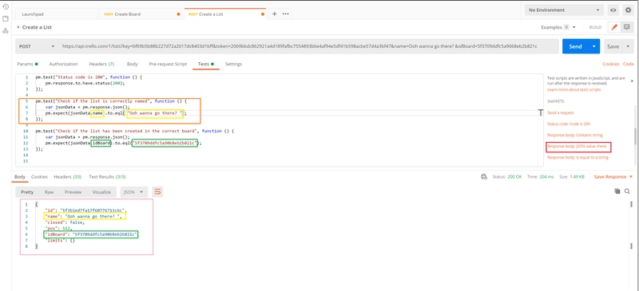Open the Save Response dropdown
The height and width of the screenshot is (291, 639).
613,177
